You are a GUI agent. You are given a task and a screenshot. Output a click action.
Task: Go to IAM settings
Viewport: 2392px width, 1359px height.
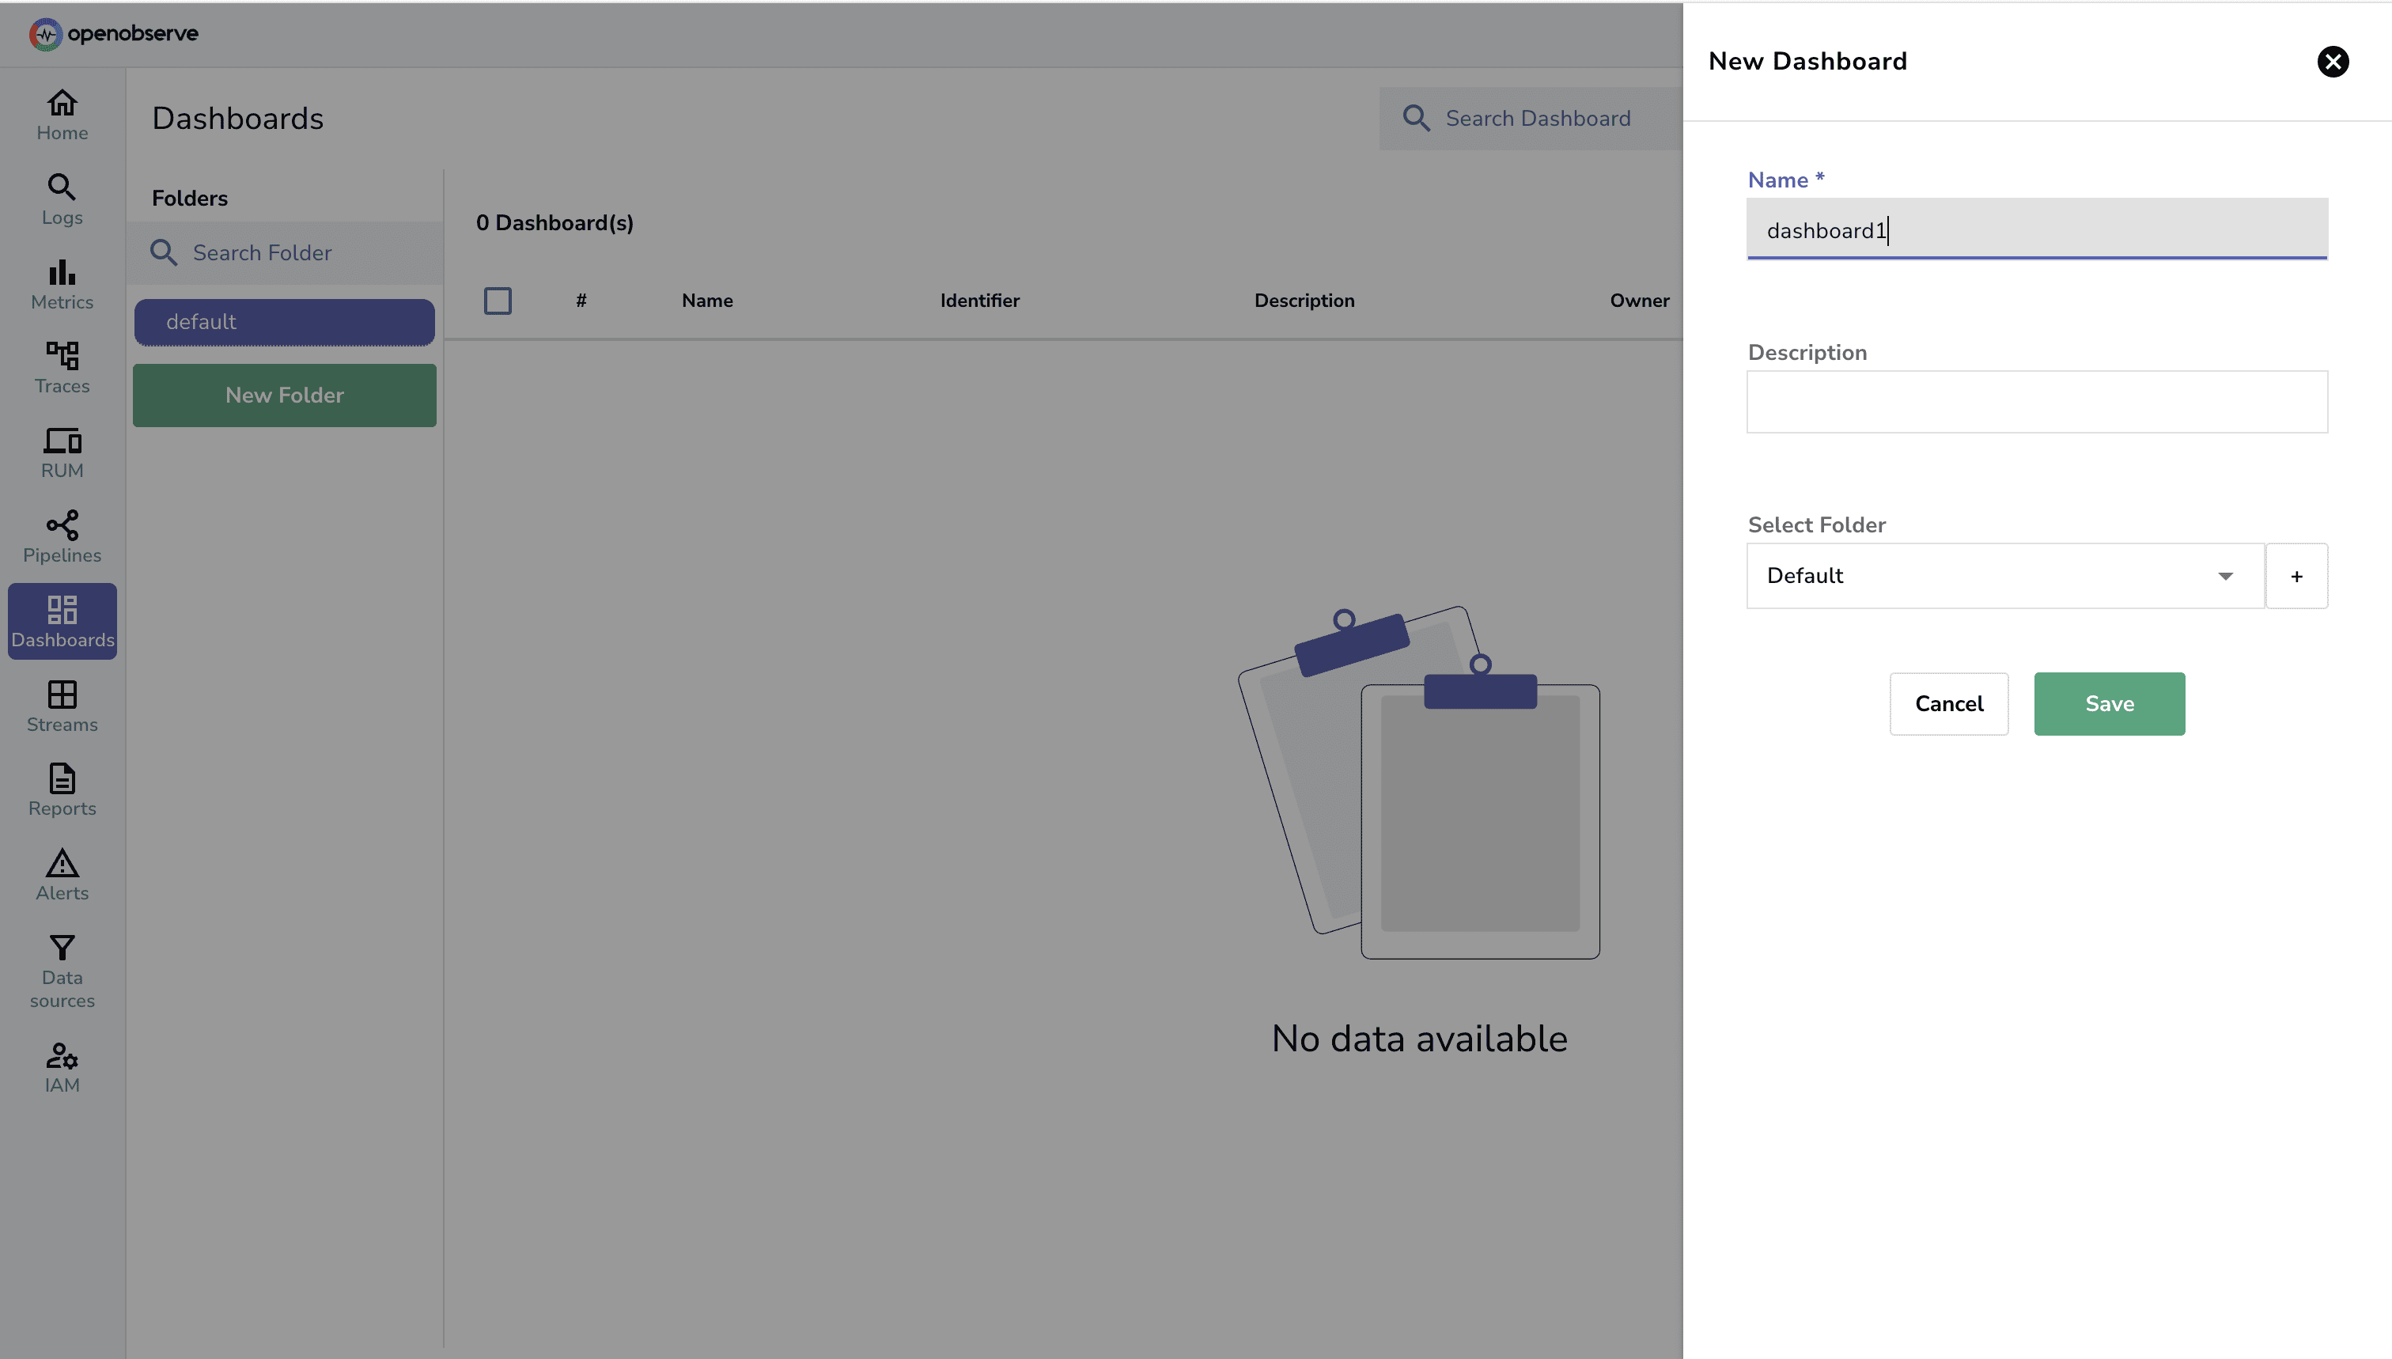coord(62,1067)
